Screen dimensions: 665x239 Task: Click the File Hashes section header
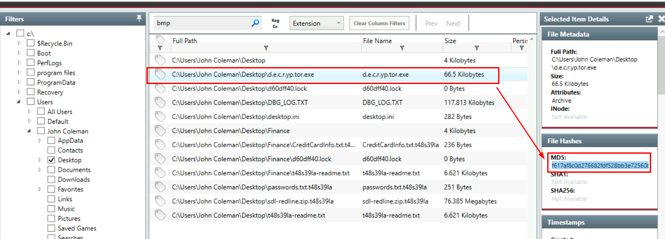click(600, 141)
